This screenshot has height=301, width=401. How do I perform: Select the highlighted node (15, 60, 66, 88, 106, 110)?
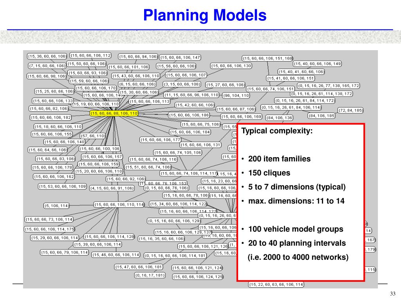[x=114, y=113]
